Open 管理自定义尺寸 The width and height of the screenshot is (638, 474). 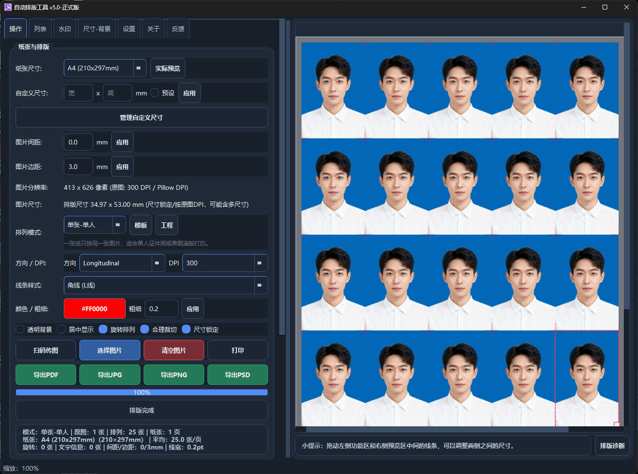(x=142, y=118)
